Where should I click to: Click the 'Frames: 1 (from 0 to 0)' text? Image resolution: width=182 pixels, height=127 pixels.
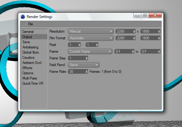105,72
